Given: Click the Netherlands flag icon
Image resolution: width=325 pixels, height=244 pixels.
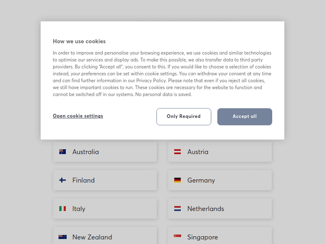Looking at the screenshot, I should point(177,208).
